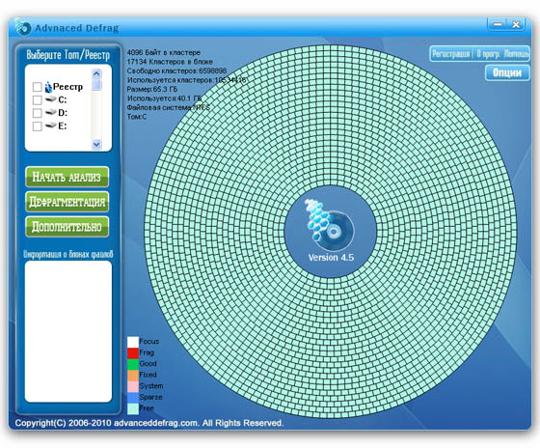Click the registry icon beside Реестр
The height and width of the screenshot is (448, 540).
point(48,87)
